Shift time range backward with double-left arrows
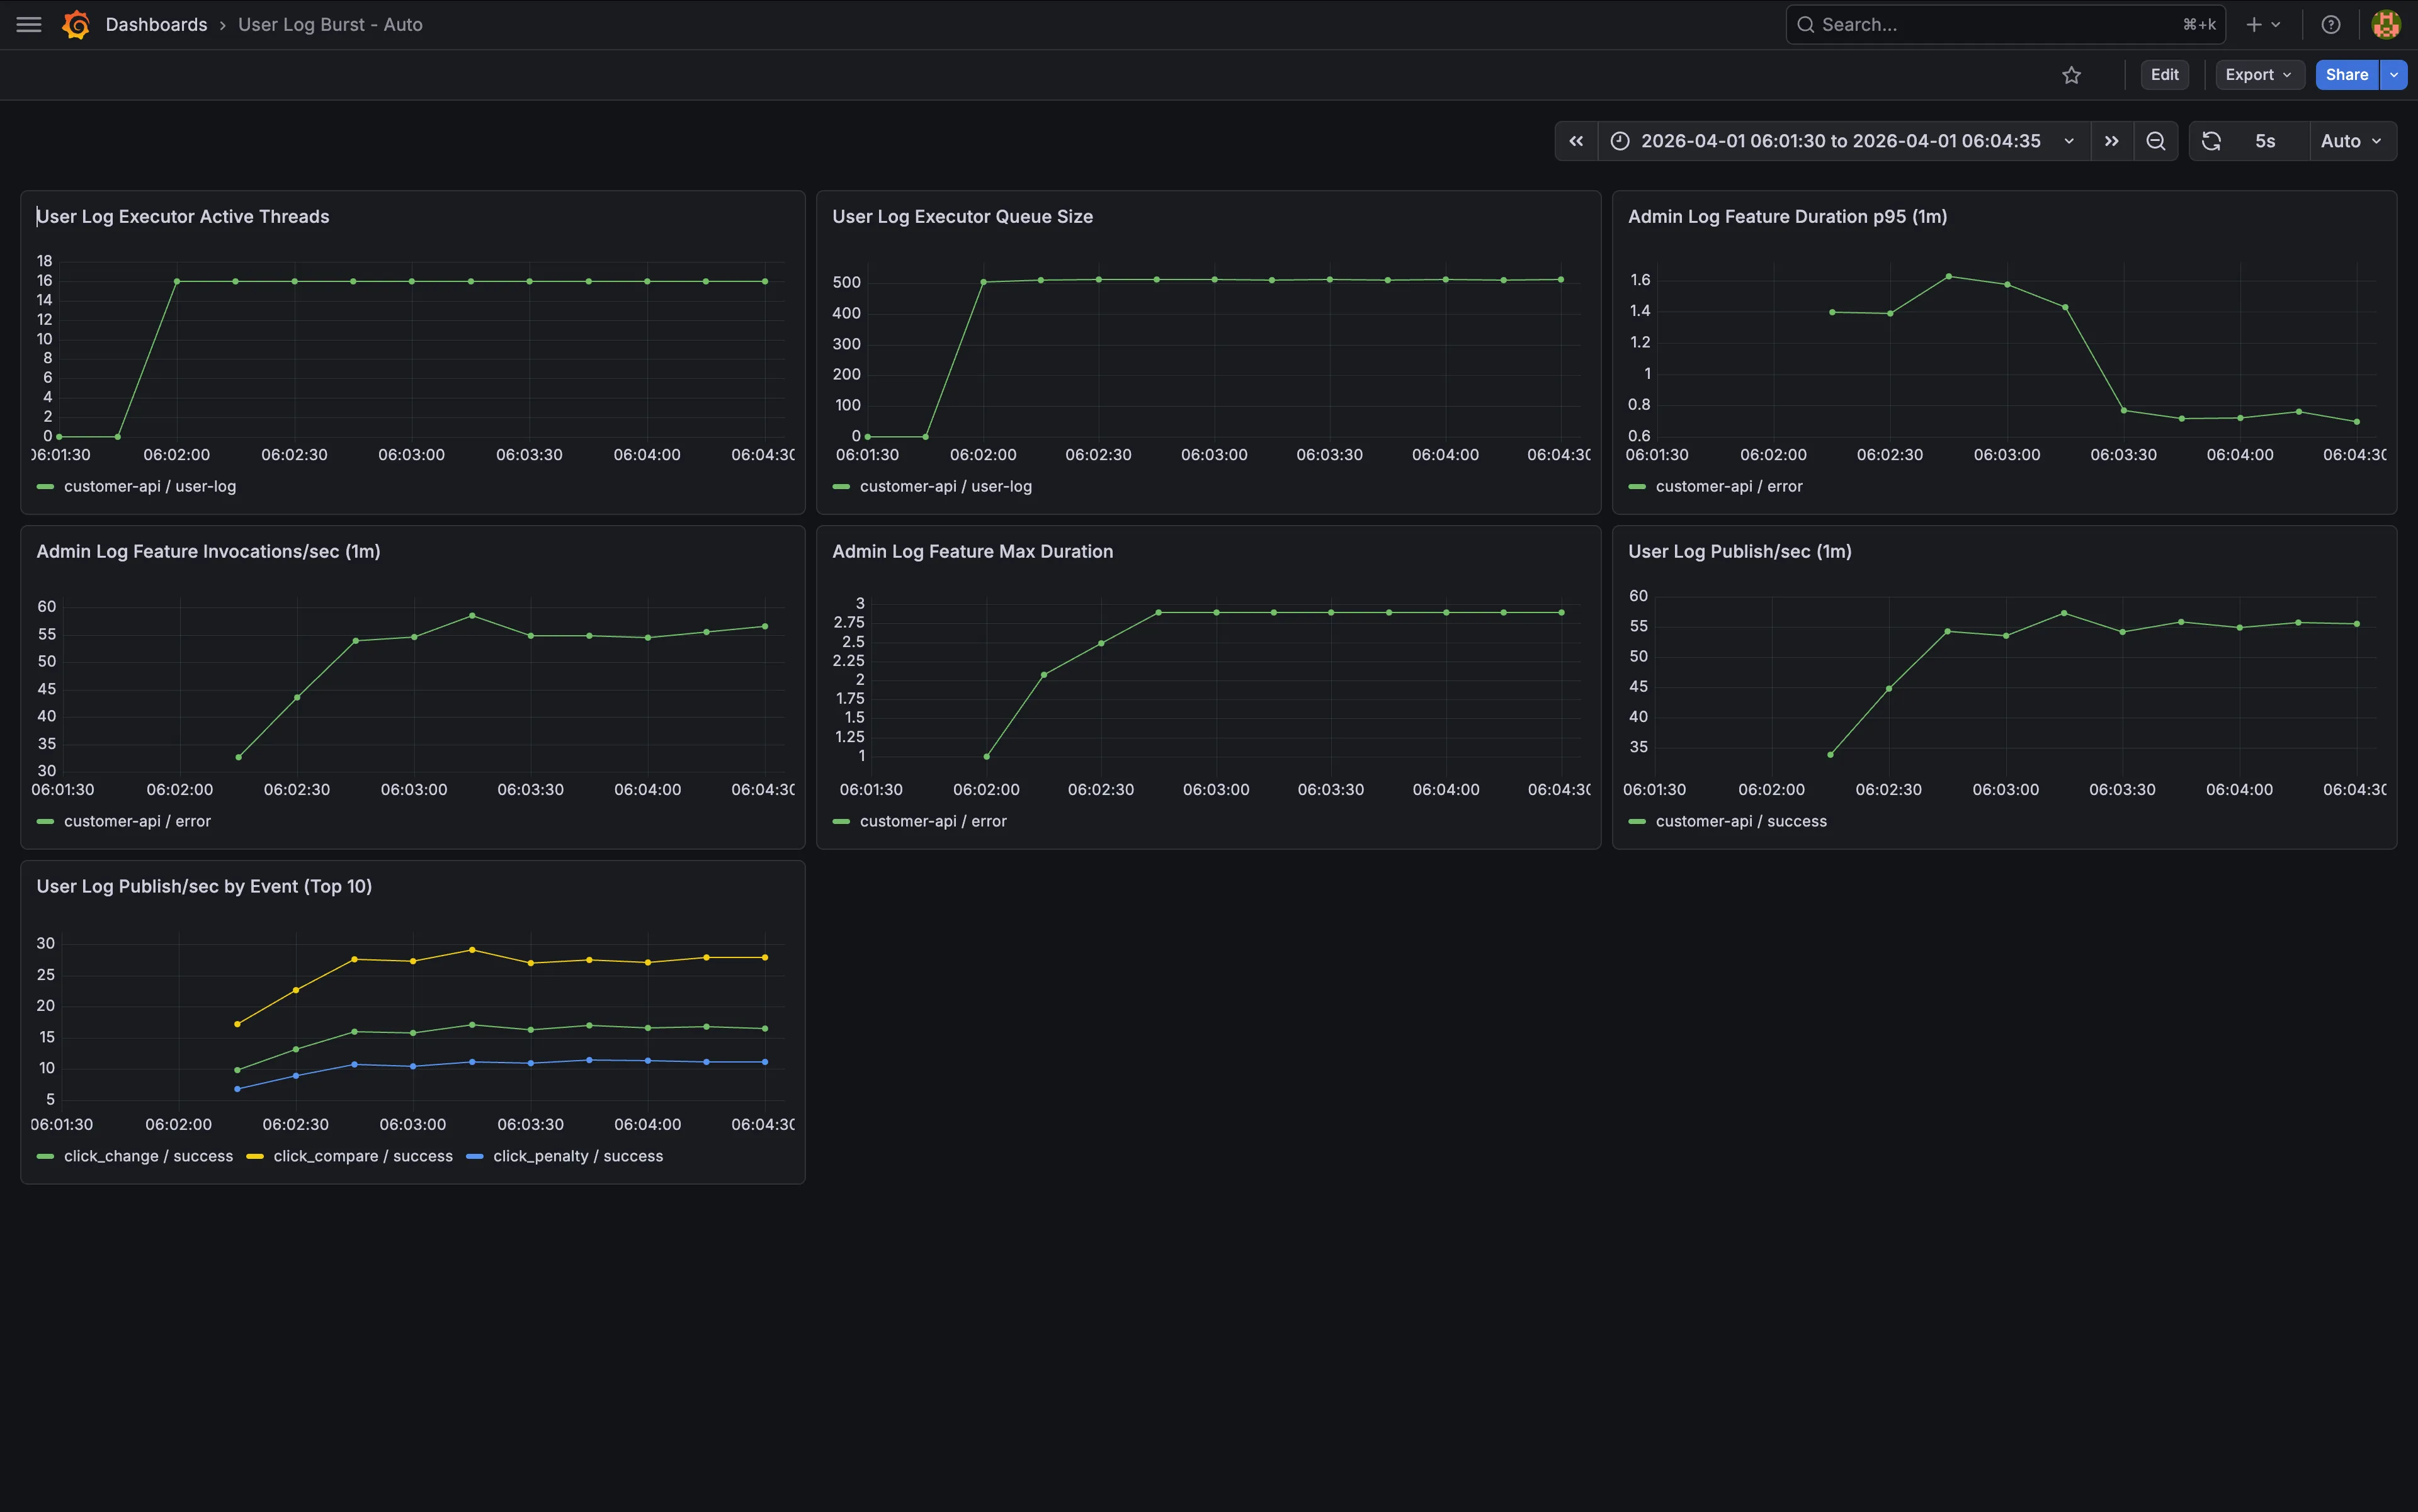The width and height of the screenshot is (2418, 1512). click(1575, 141)
